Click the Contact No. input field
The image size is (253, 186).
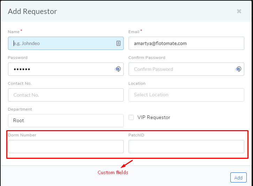[x=66, y=95]
